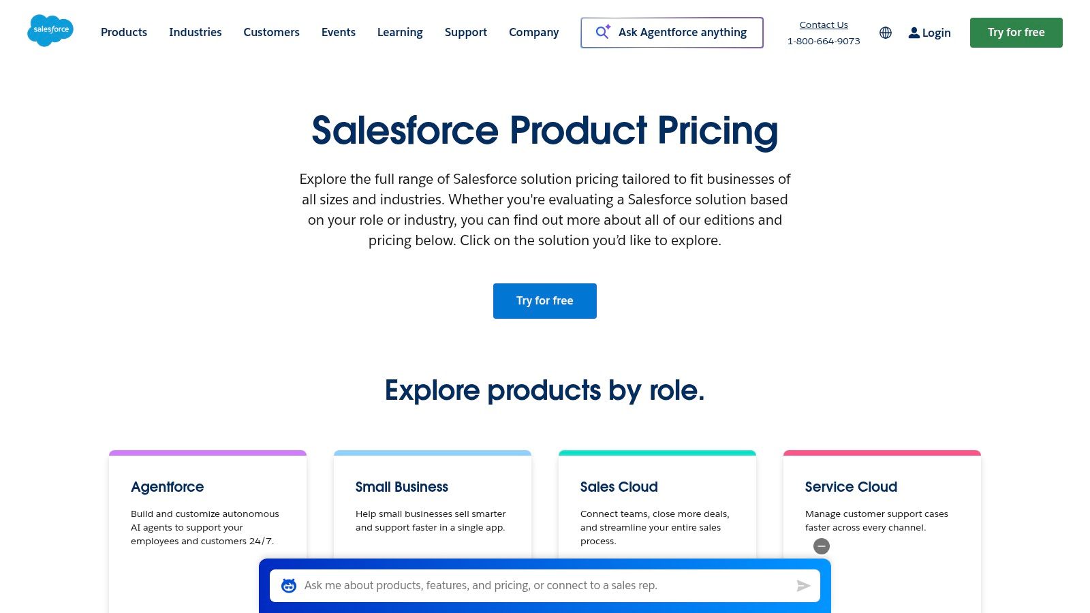
Task: Open the Support menu item
Action: click(466, 32)
